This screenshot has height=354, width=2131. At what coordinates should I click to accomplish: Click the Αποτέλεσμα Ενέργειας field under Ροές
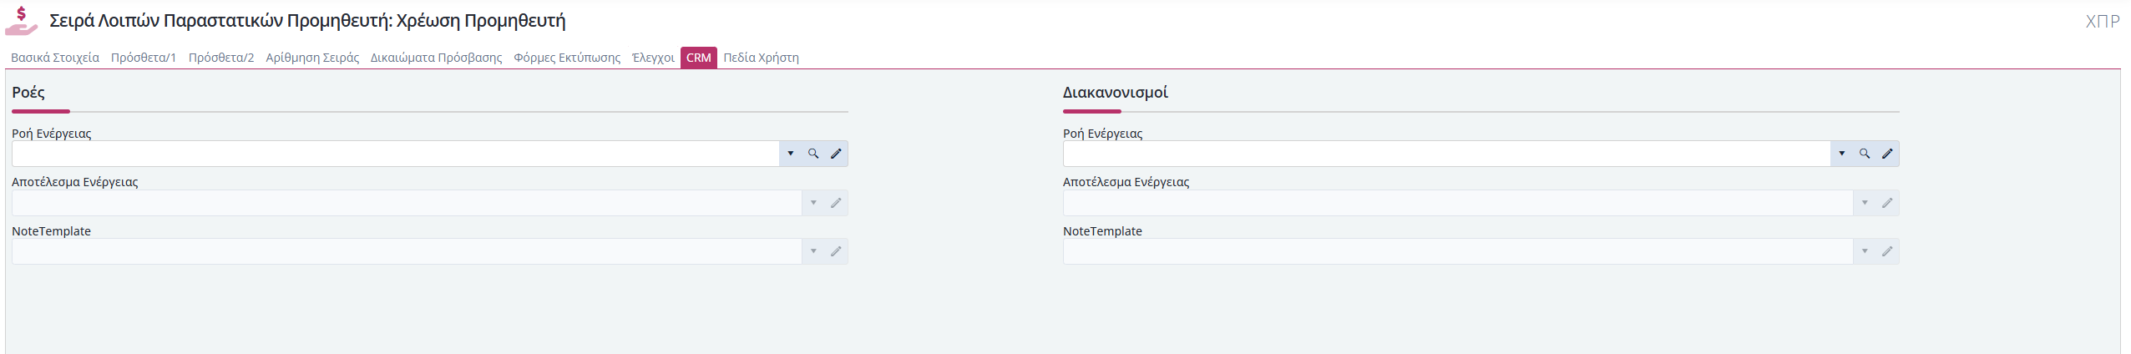click(407, 203)
